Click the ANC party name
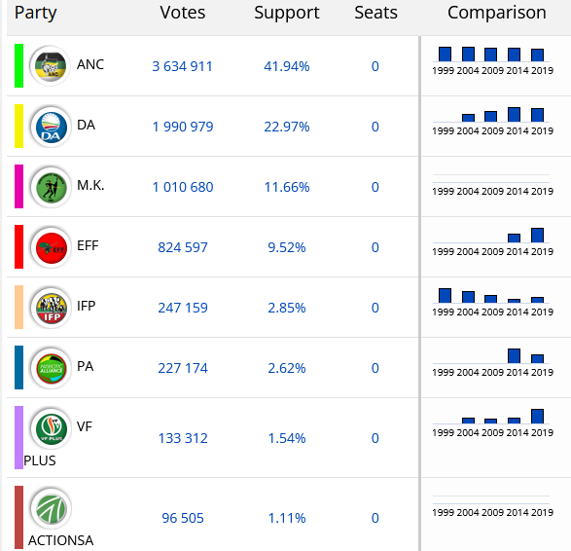 tap(90, 64)
